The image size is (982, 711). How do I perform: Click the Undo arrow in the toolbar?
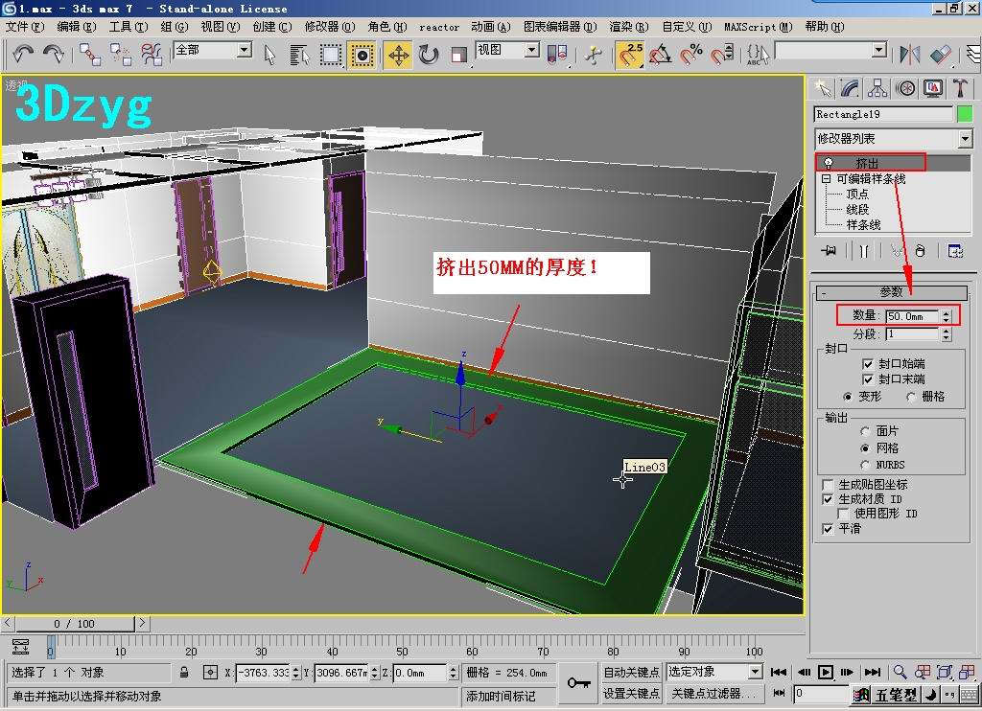[23, 54]
